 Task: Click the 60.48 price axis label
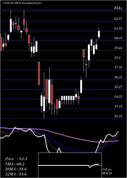[x=118, y=38]
